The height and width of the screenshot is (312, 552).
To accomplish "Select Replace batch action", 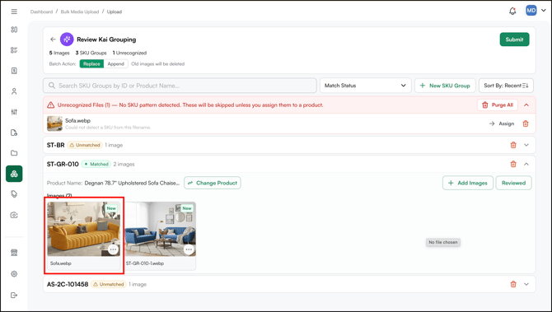I will [91, 63].
